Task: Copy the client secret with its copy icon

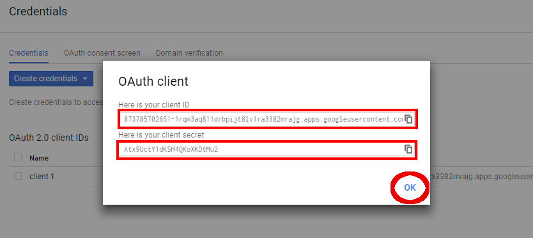Action: (x=408, y=149)
